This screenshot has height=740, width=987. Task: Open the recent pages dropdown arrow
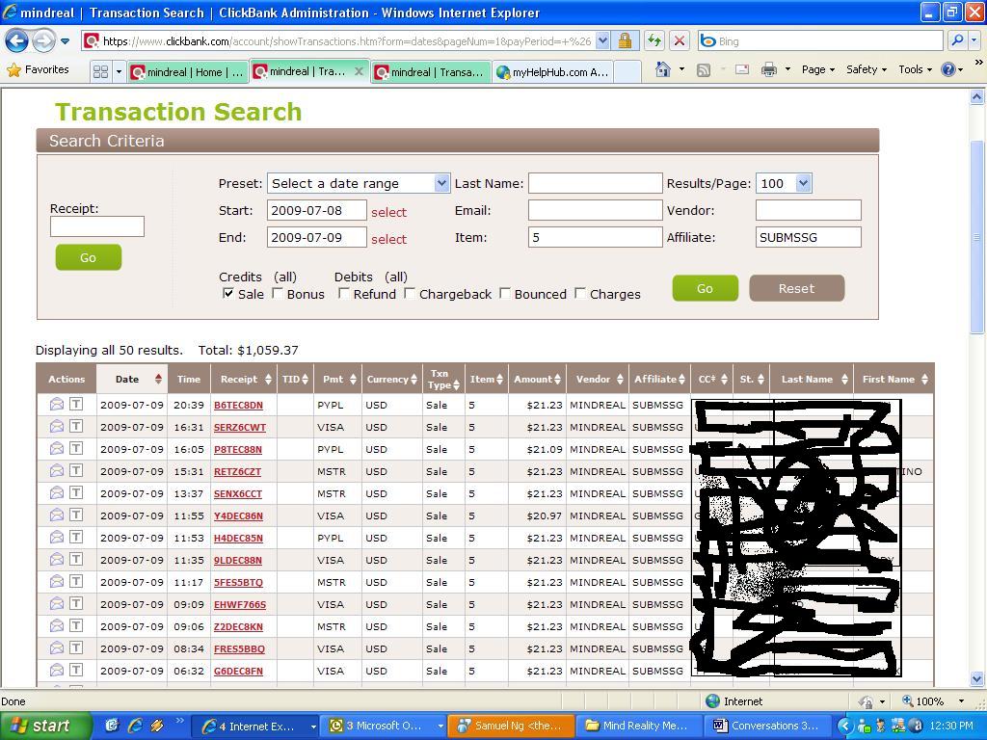tap(65, 41)
